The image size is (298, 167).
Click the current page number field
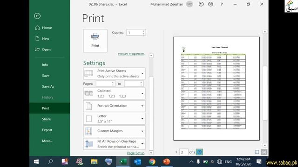click(183, 152)
